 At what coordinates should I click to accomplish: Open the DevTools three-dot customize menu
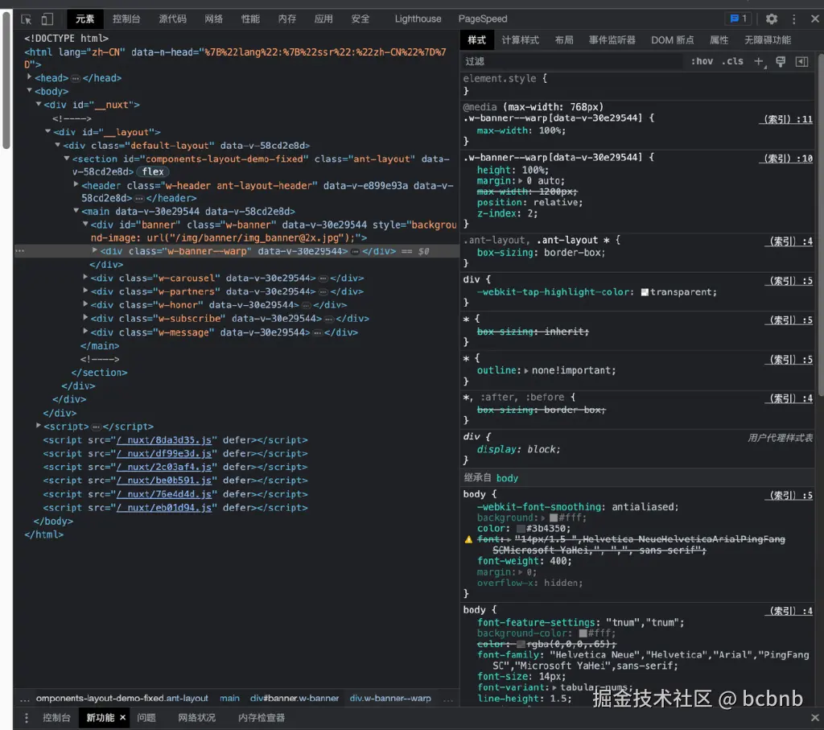click(794, 19)
